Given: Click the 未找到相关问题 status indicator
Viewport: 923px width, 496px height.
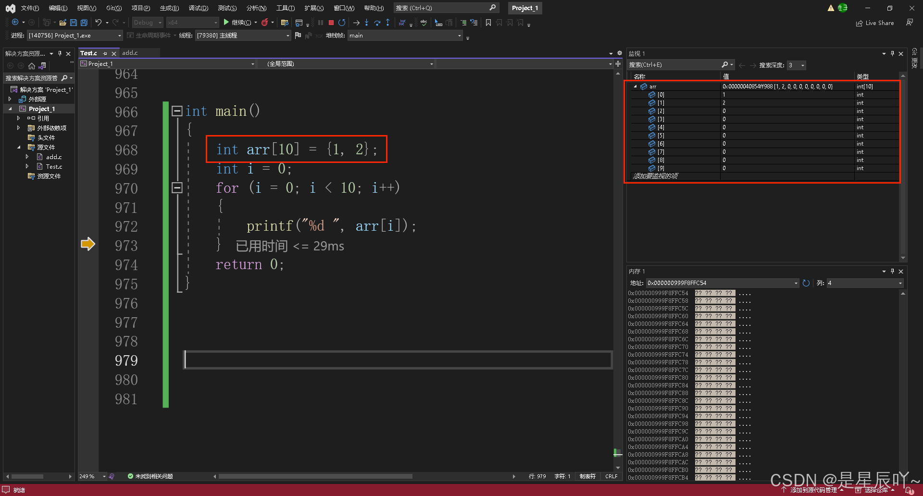Looking at the screenshot, I should [x=150, y=476].
